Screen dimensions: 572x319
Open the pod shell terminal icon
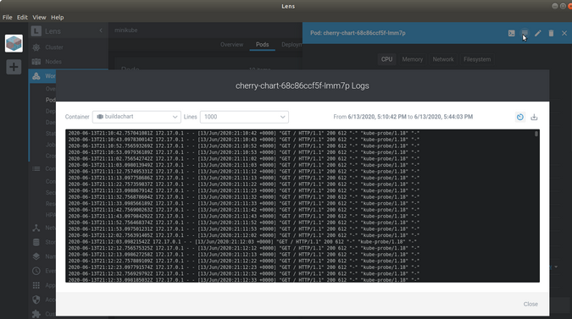click(512, 33)
